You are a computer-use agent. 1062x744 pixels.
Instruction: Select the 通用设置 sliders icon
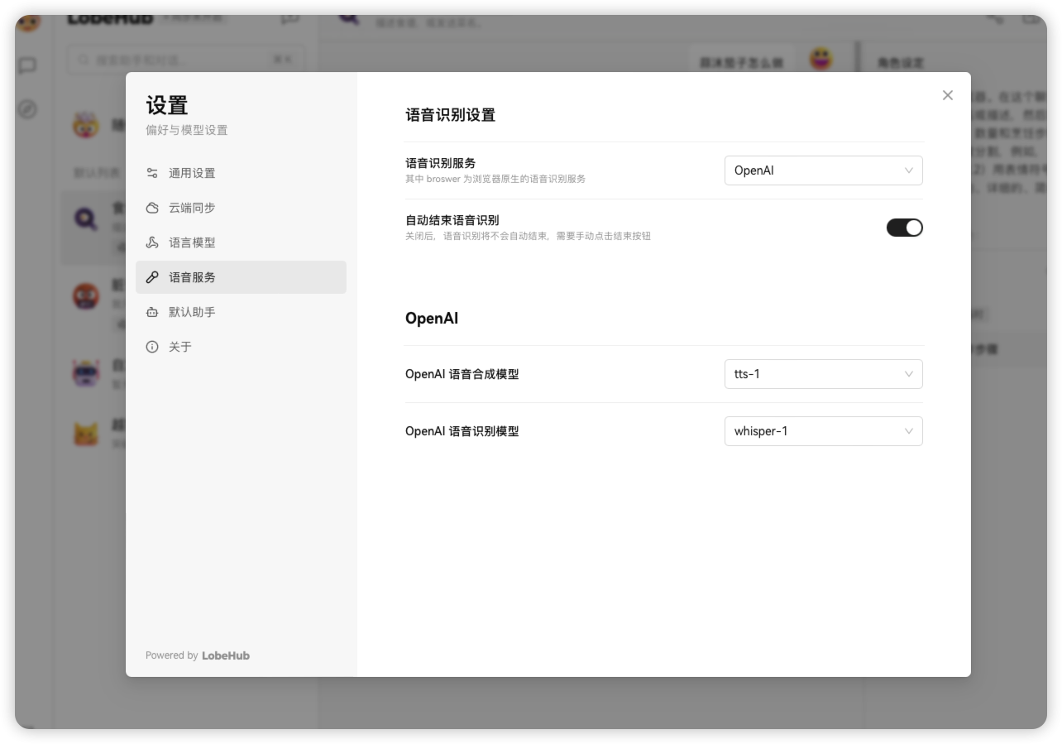tap(152, 173)
